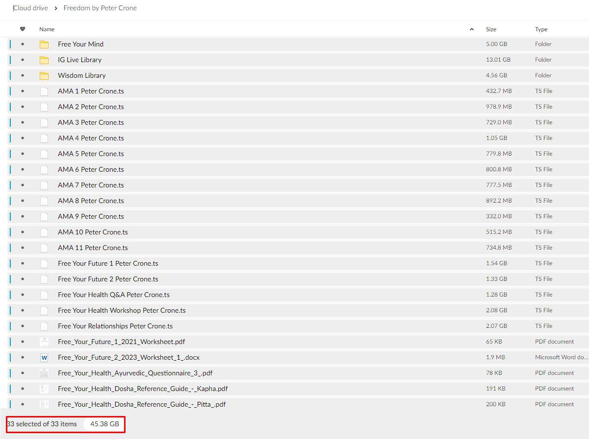Click the Free Your Mind folder icon
The height and width of the screenshot is (439, 589).
pos(44,44)
